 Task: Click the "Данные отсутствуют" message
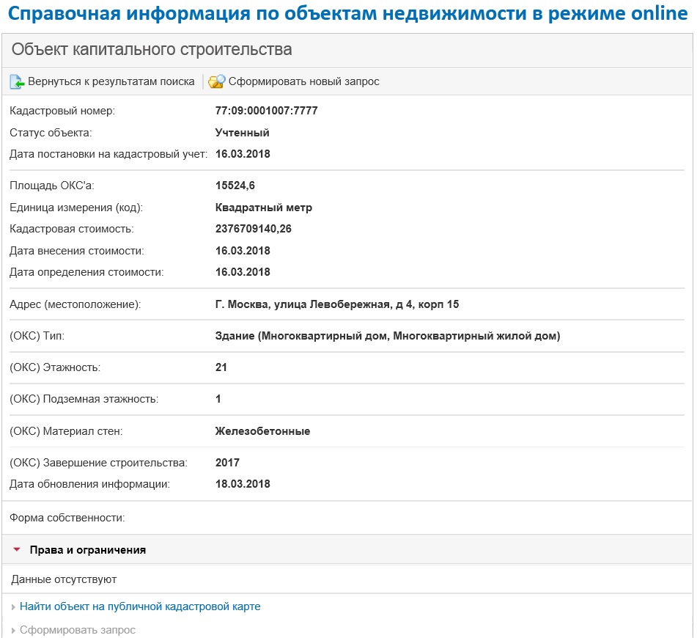point(64,579)
